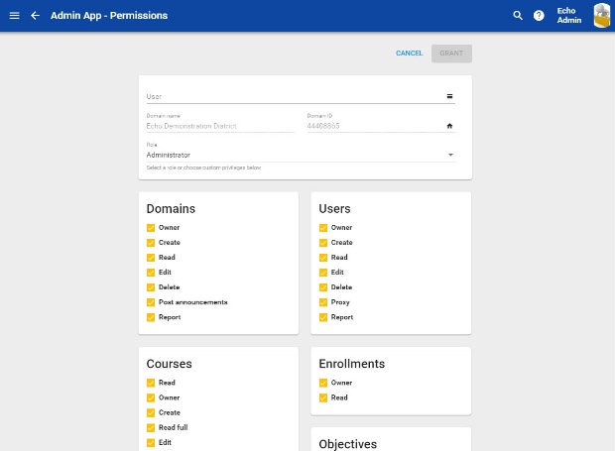
Task: Click the user list icon in User field
Action: click(449, 96)
